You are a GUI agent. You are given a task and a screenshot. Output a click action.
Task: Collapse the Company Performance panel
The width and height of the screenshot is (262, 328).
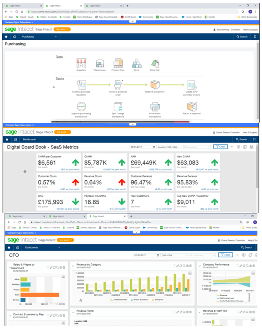(200, 266)
